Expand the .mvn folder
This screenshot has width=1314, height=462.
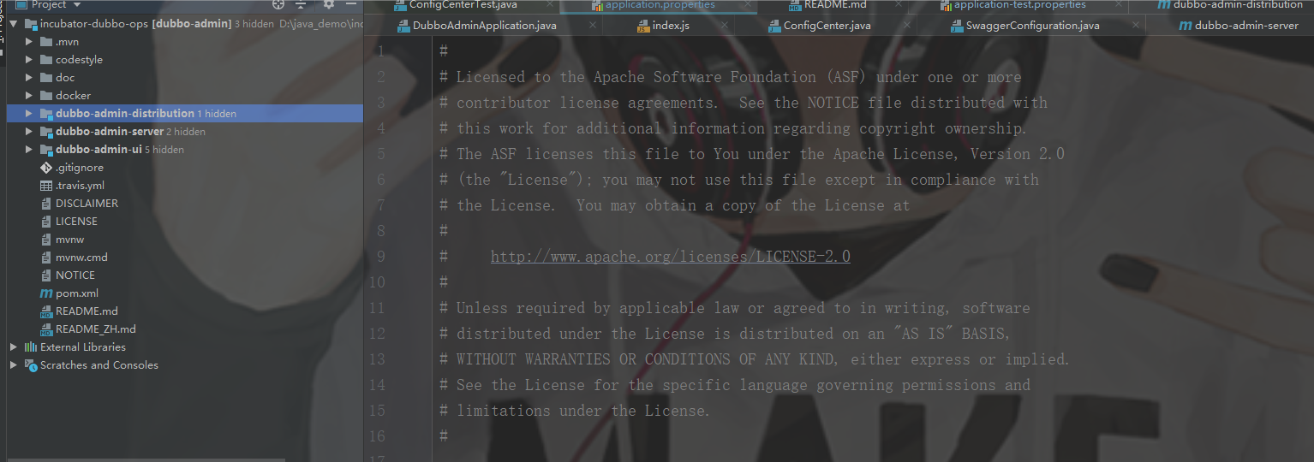[29, 41]
